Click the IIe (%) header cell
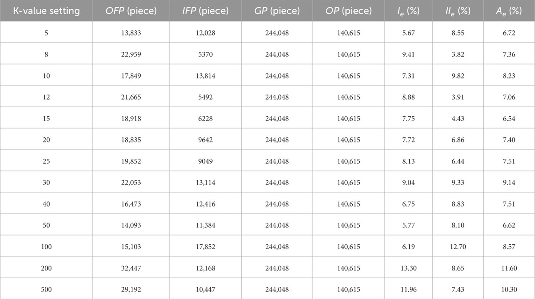The height and width of the screenshot is (299, 535). tap(458, 10)
